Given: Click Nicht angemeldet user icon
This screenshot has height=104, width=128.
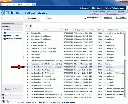Looking at the screenshot, I should point(85,18).
